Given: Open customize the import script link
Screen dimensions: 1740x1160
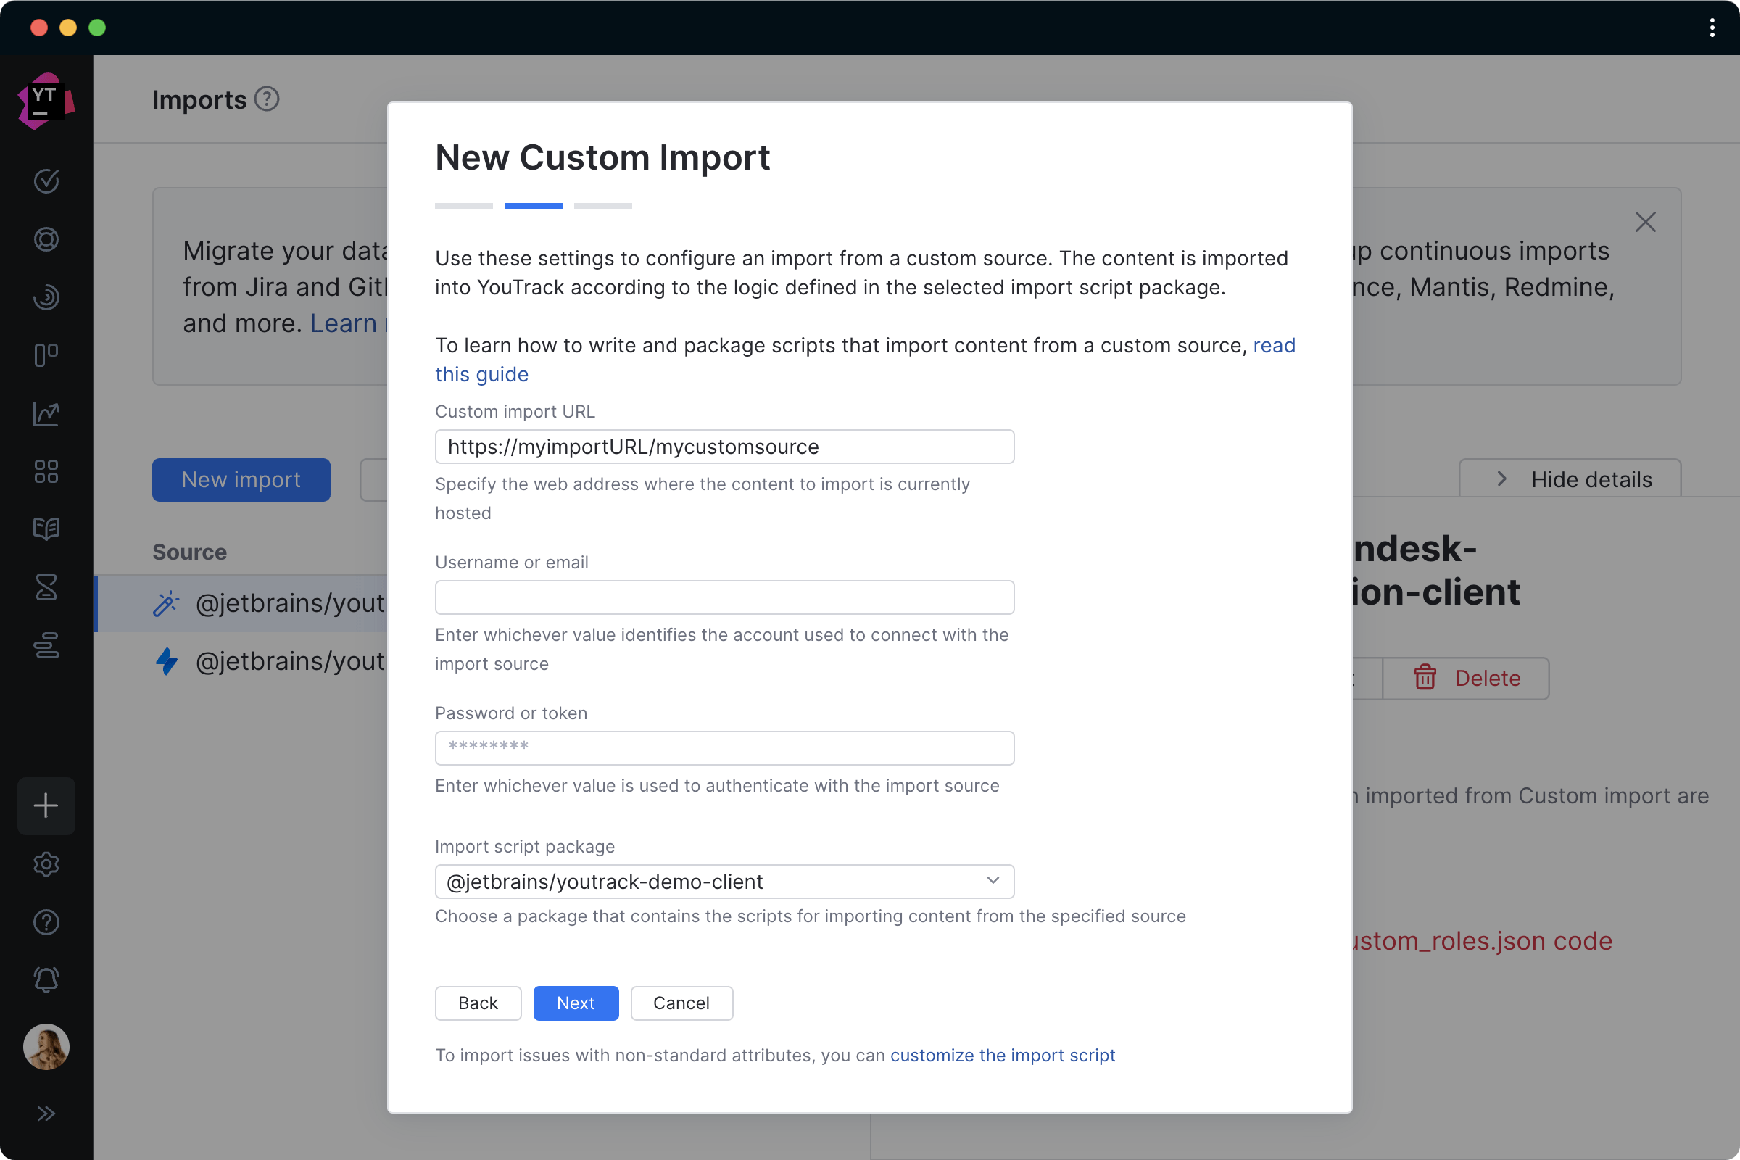Looking at the screenshot, I should [1003, 1056].
